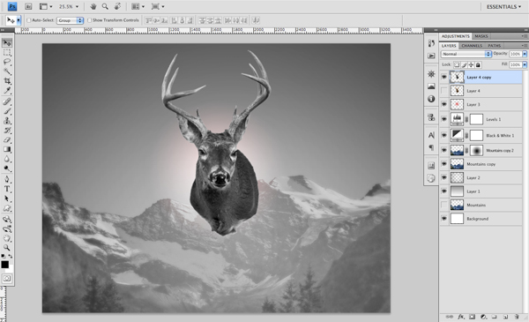Open the View Extras dropdown
The height and width of the screenshot is (322, 529).
46,6
